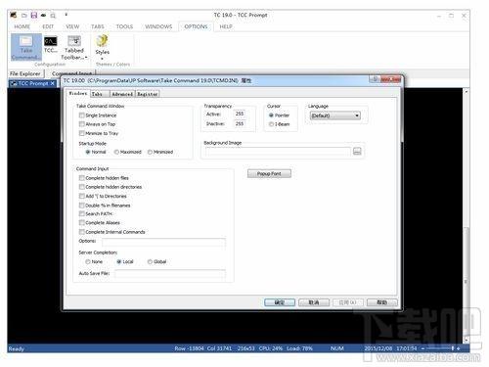Browse for a background image file
This screenshot has width=489, height=367.
[357, 152]
